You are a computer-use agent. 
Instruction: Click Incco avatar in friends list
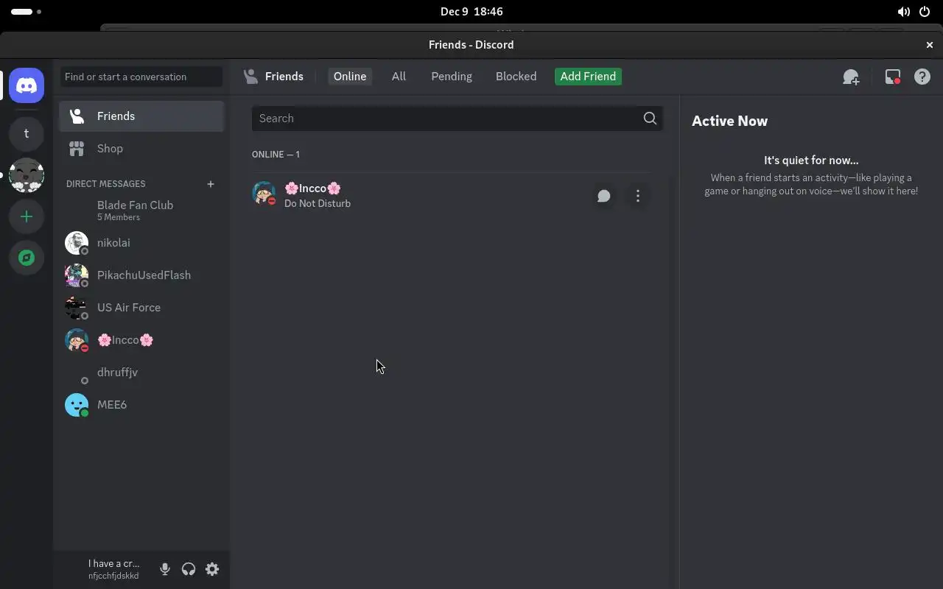coord(264,193)
